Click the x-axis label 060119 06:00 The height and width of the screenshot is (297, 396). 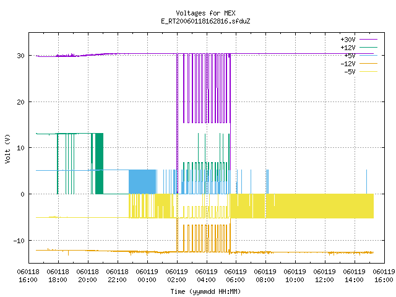235,276
